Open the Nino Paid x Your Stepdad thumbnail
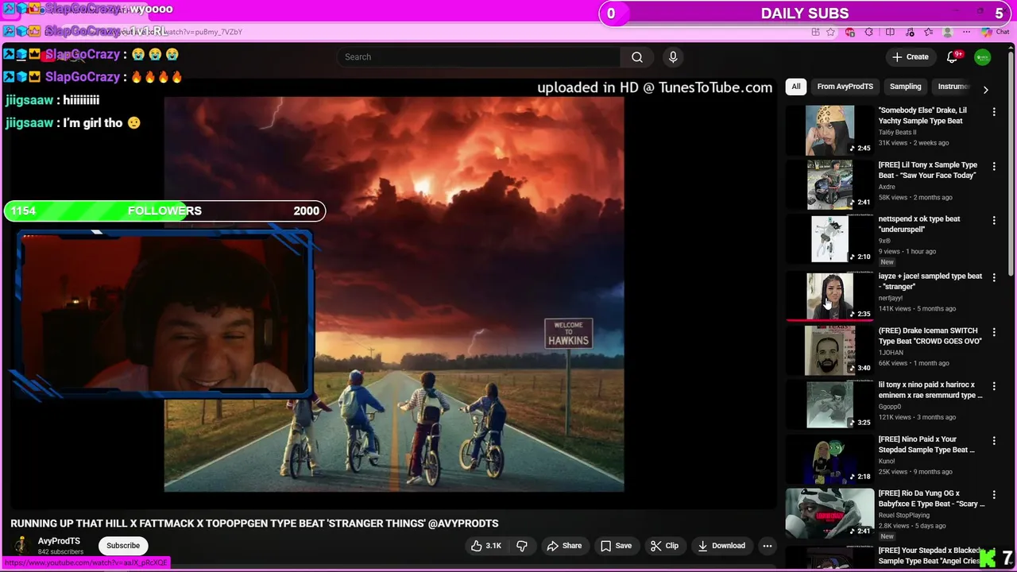The height and width of the screenshot is (572, 1017). [x=829, y=458]
